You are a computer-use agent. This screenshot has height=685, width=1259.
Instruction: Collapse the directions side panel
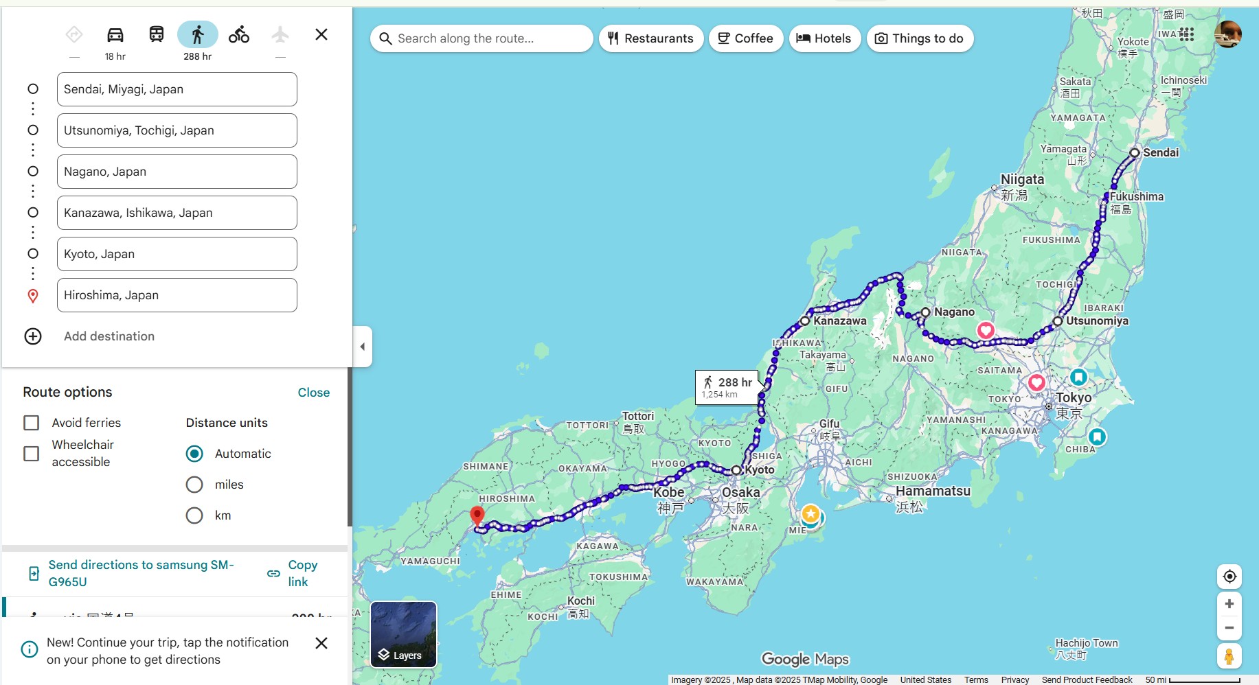click(362, 347)
